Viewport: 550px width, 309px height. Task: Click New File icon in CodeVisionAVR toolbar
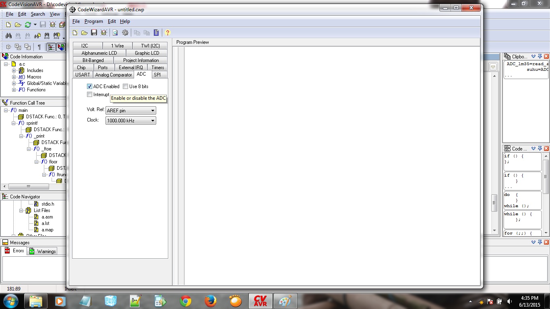(8, 25)
